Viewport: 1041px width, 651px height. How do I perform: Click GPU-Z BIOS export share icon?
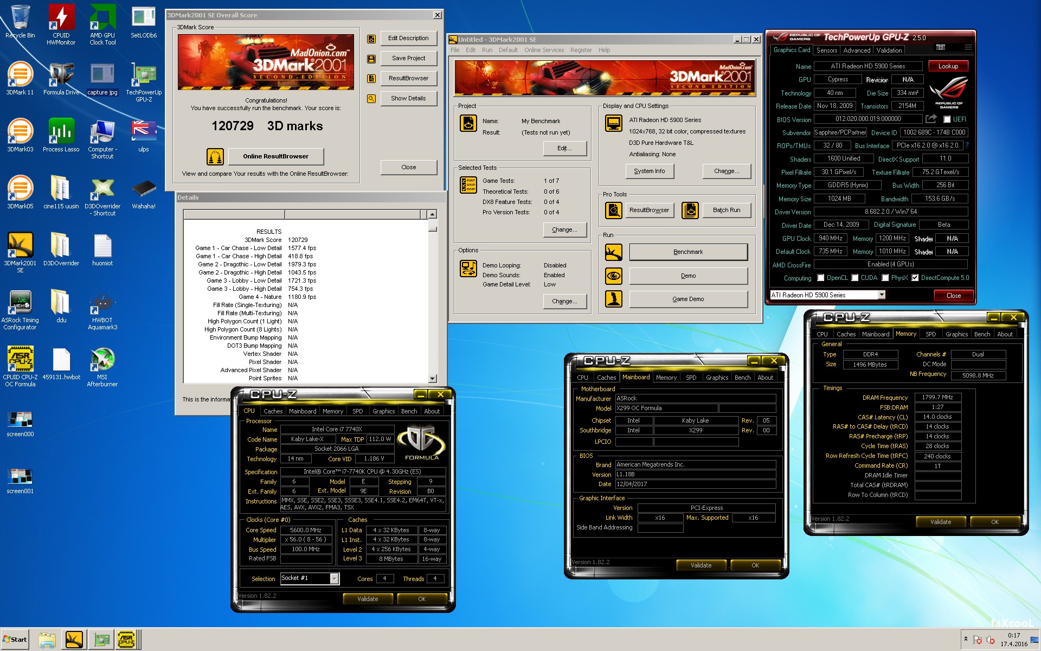click(x=931, y=119)
